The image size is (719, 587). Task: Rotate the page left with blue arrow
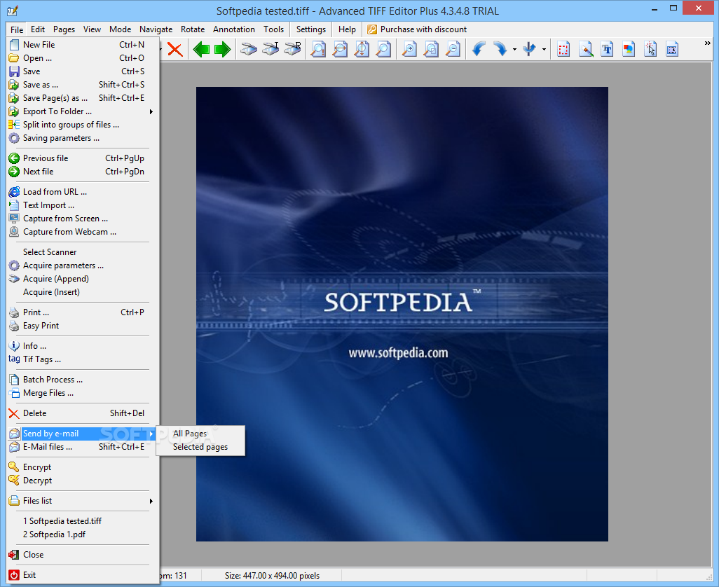click(478, 49)
